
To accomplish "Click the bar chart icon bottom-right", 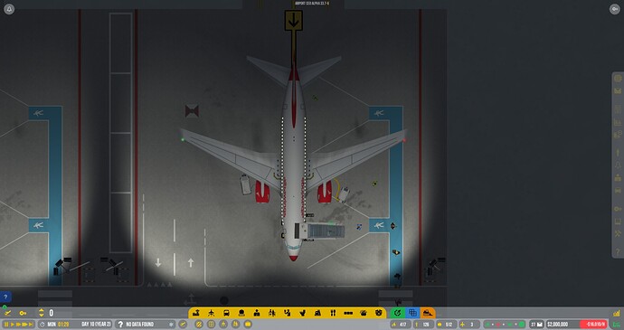I will click(x=617, y=314).
